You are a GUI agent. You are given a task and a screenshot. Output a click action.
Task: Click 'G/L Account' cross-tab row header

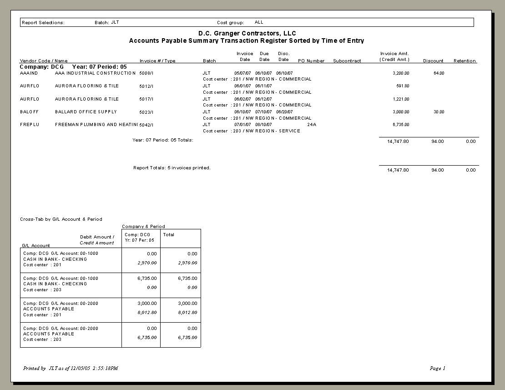pos(36,245)
